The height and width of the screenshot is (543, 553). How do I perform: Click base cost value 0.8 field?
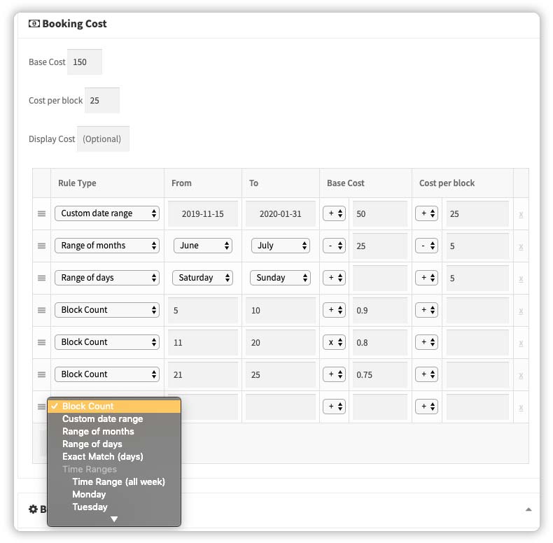tap(380, 342)
